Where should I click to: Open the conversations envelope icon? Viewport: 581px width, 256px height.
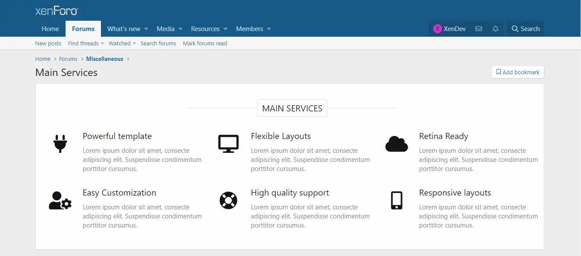pos(478,29)
